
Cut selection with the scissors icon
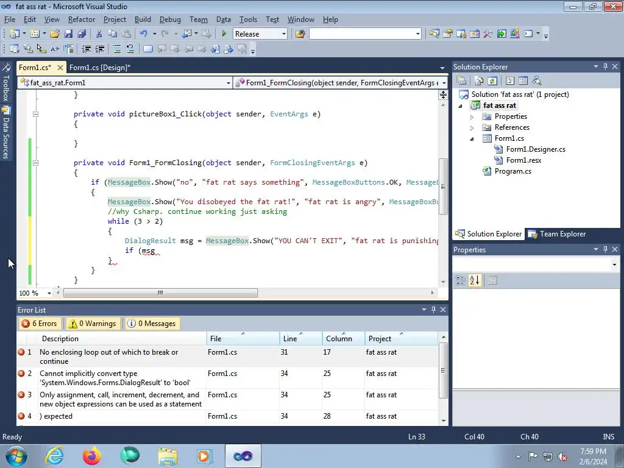pyautogui.click(x=99, y=34)
